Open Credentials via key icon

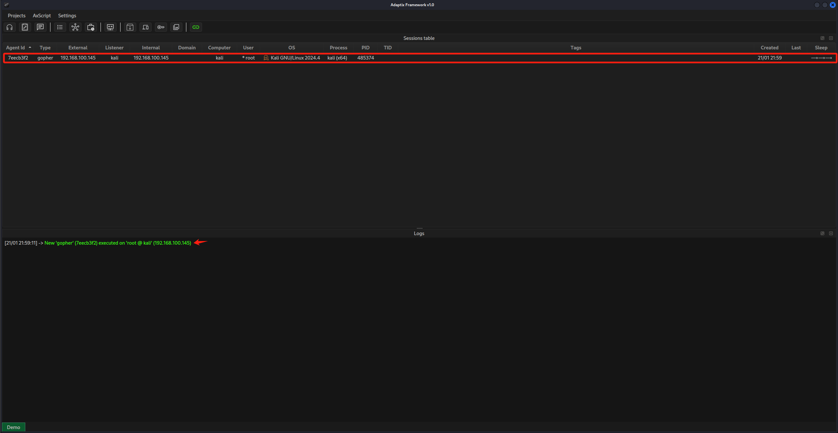pos(161,27)
